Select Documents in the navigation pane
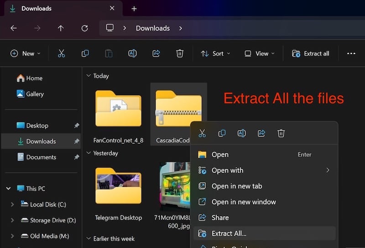This screenshot has width=365, height=248. pos(41,157)
